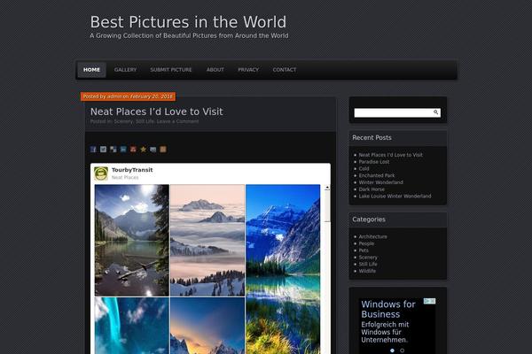The height and width of the screenshot is (354, 532).
Task: Open the sunset mountain peaks thumbnail
Action: pyautogui.click(x=207, y=326)
